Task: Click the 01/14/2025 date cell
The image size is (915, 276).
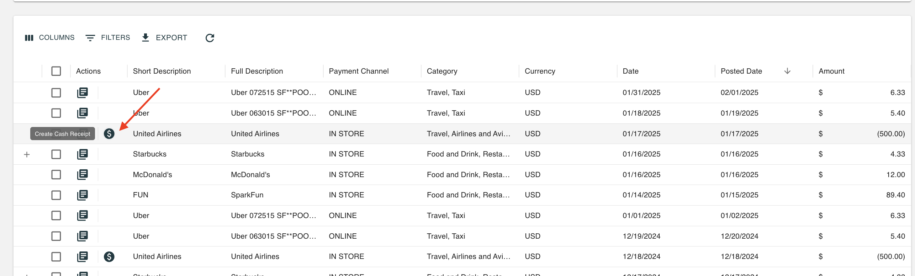Action: 641,195
